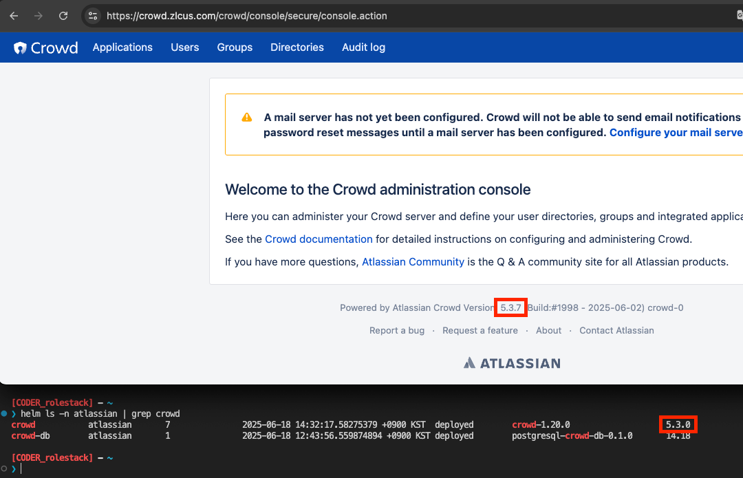Open the Crowd documentation link
Image resolution: width=743 pixels, height=478 pixels.
click(319, 239)
